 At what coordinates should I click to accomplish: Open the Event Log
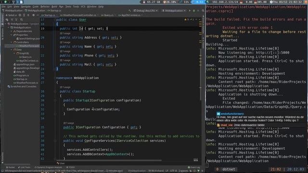click(x=193, y=168)
